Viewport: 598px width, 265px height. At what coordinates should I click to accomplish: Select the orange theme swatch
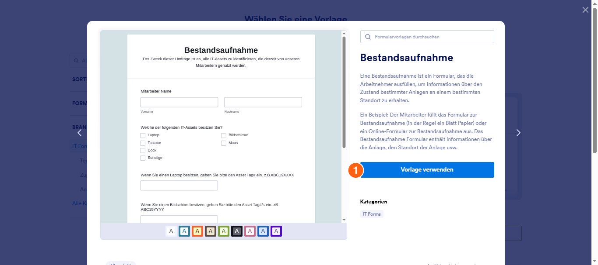197,231
